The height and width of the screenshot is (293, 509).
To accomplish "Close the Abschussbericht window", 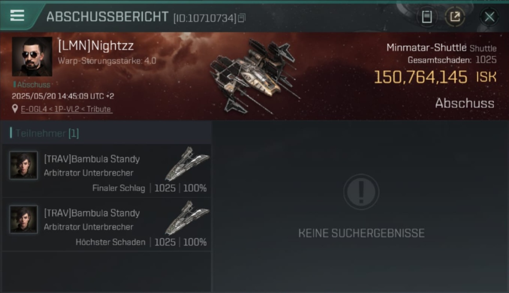I will coord(489,17).
